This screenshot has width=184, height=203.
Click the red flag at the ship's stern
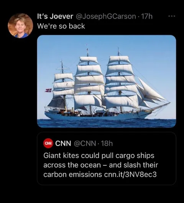48,90
